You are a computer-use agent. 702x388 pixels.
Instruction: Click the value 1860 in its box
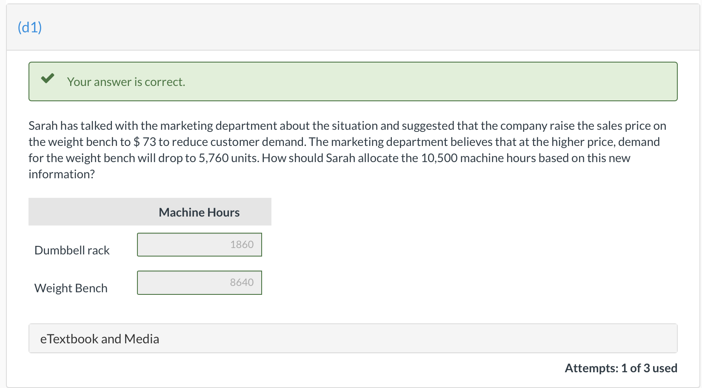[x=242, y=245]
